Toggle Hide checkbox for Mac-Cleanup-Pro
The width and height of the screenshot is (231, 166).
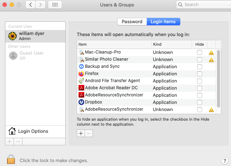click(x=200, y=52)
